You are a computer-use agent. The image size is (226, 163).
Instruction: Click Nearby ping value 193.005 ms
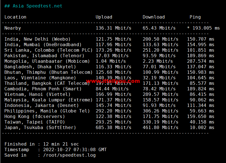tap(206, 28)
